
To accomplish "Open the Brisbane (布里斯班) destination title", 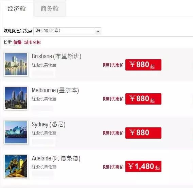I will pyautogui.click(x=56, y=56).
